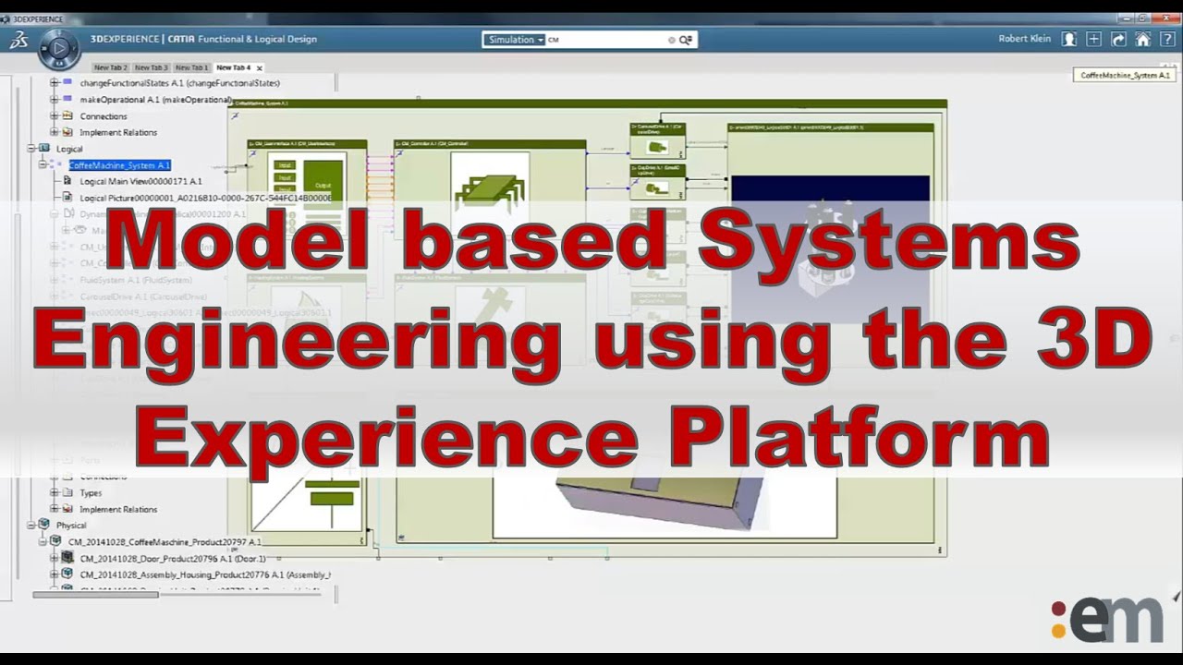Click the CarouselDrive block motor icon
Image resolution: width=1183 pixels, height=665 pixels.
tap(657, 147)
